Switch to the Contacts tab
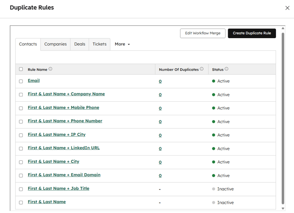294x213 pixels. pos(28,44)
